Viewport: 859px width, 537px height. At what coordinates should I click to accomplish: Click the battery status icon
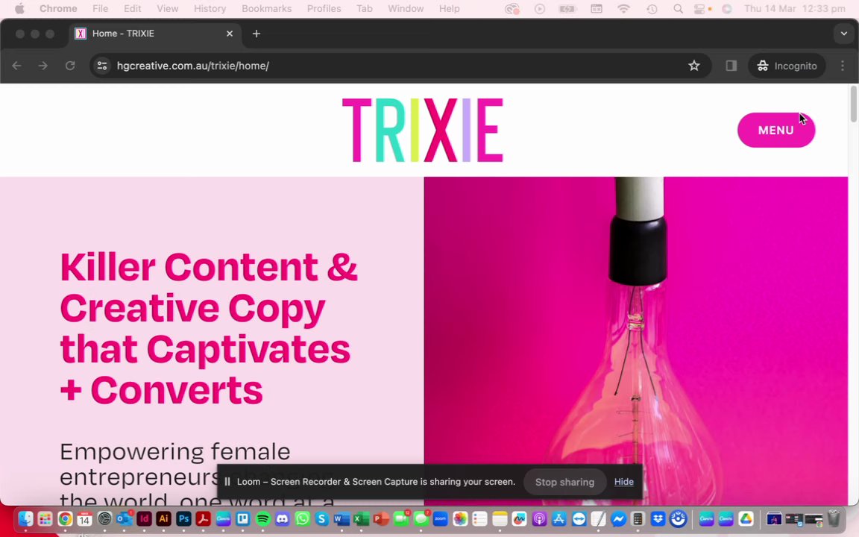(567, 9)
